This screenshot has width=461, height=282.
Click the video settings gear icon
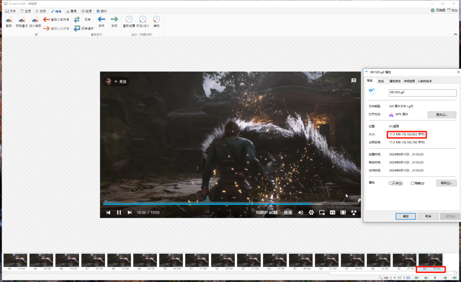click(311, 212)
